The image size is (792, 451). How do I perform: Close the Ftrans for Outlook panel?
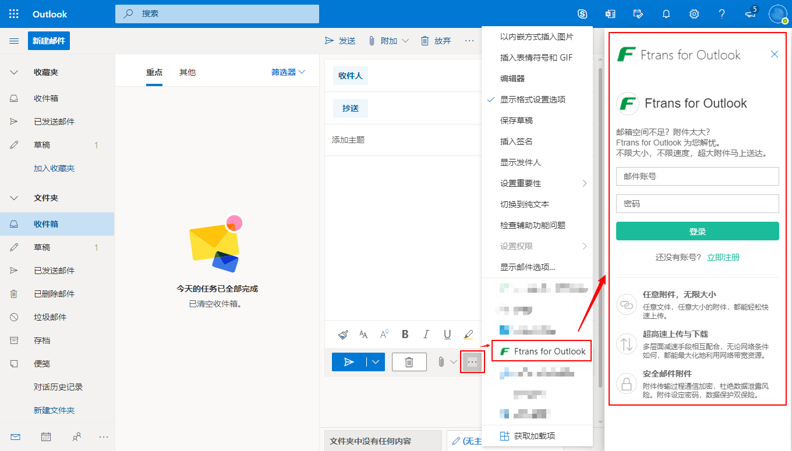(775, 54)
